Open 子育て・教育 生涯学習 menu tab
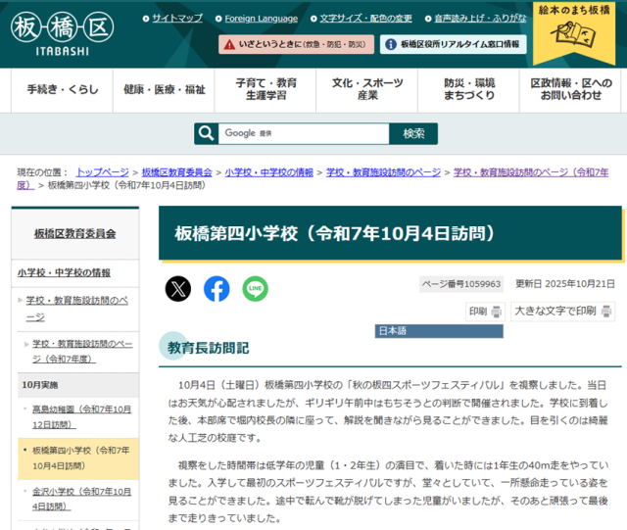 point(266,89)
